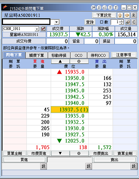Click sell quantity 97 cell
Viewport: 139px width, 179px height.
pyautogui.click(x=101, y=103)
